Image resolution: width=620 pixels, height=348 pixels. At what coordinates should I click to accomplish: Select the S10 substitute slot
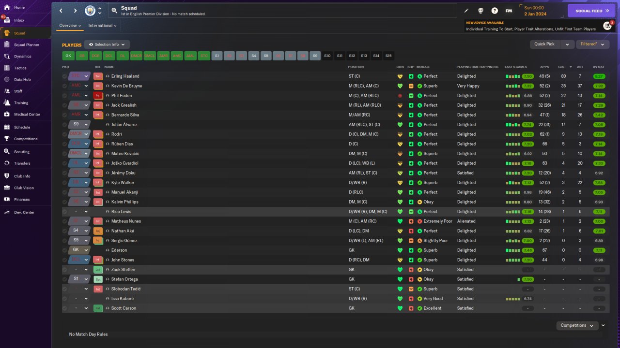327,56
